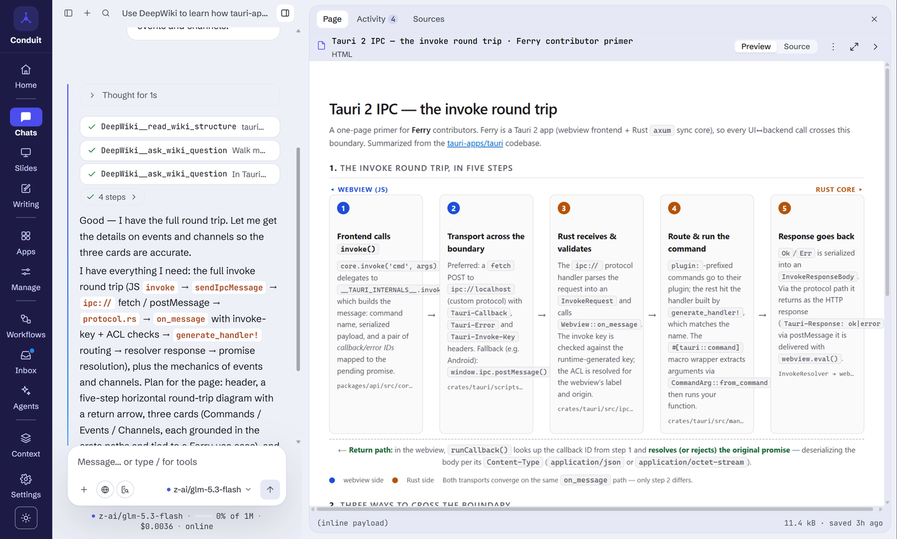Open the artifact more options menu
This screenshot has width=897, height=539.
[833, 47]
